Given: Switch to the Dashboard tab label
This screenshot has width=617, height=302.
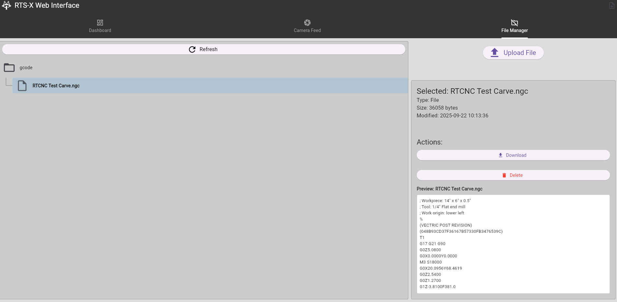Looking at the screenshot, I should [x=100, y=30].
